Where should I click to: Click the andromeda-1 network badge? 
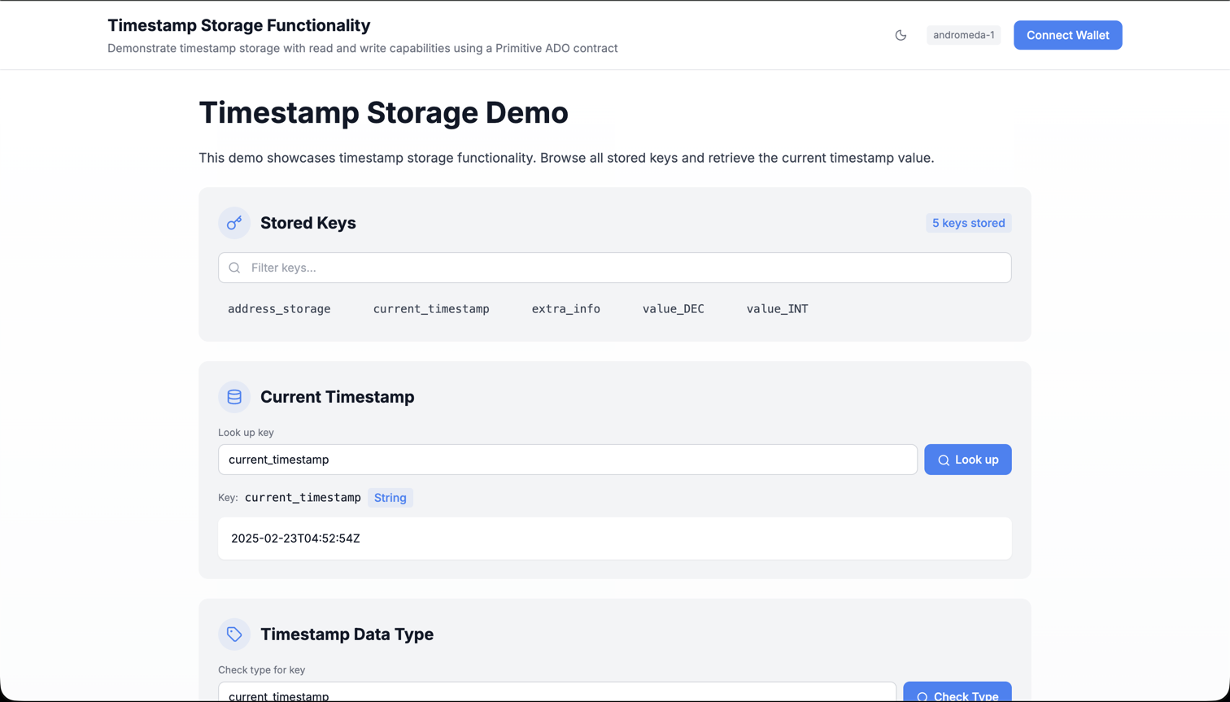tap(963, 35)
